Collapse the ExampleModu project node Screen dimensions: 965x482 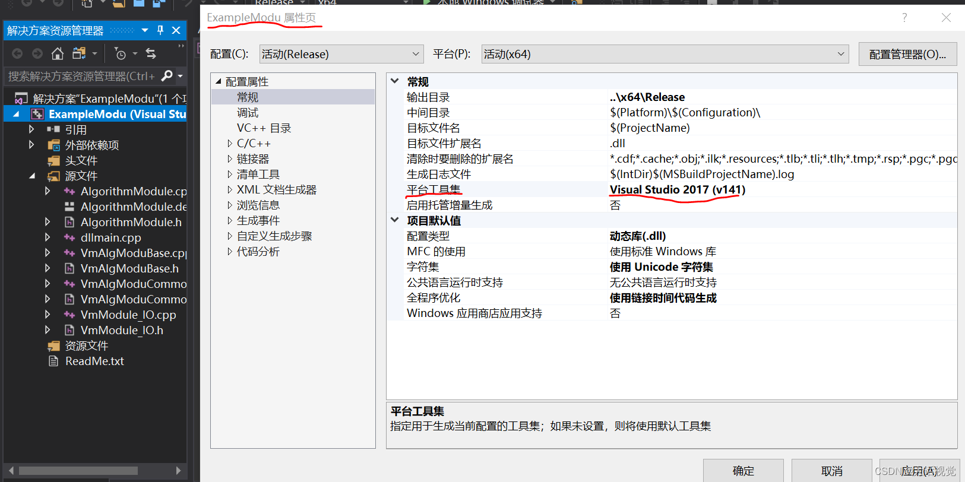pyautogui.click(x=16, y=114)
